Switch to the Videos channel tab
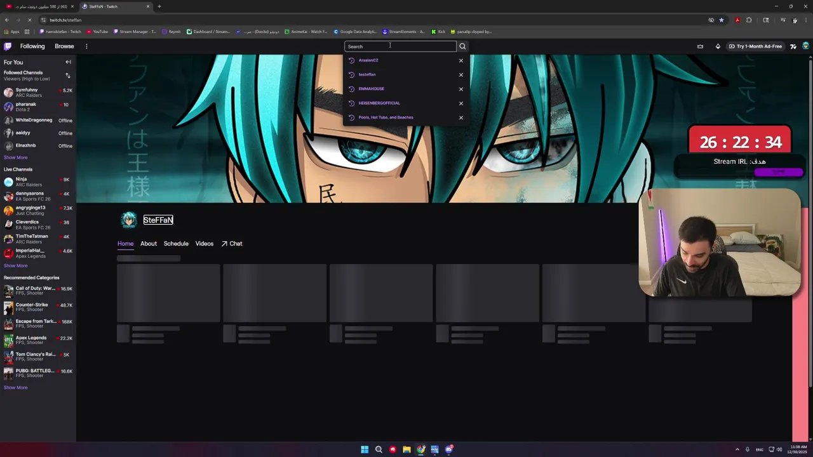Image resolution: width=813 pixels, height=457 pixels. 205,244
